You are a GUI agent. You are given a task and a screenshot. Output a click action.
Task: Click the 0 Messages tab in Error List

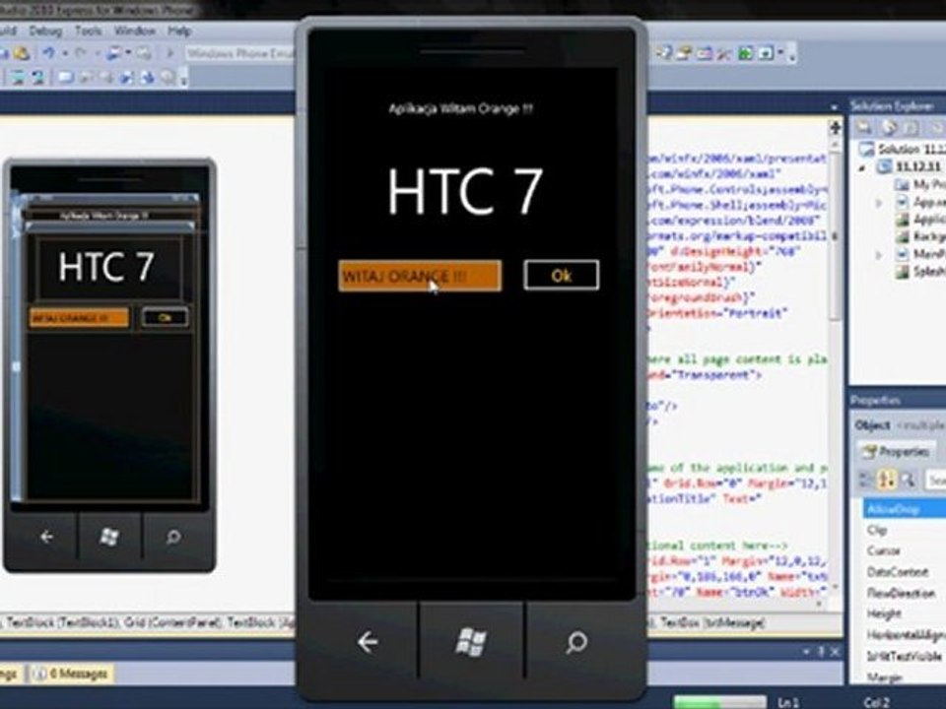click(x=72, y=674)
